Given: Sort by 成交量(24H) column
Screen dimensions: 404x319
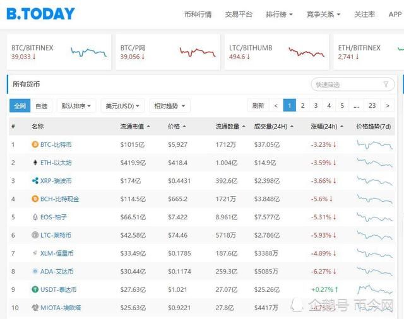Looking at the screenshot, I should (273, 126).
